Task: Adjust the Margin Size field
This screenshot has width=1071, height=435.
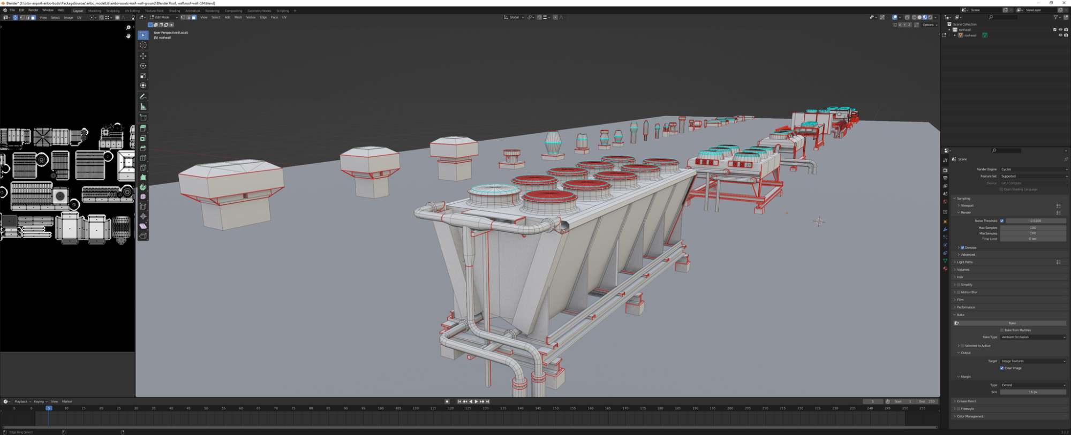Action: [x=1033, y=392]
